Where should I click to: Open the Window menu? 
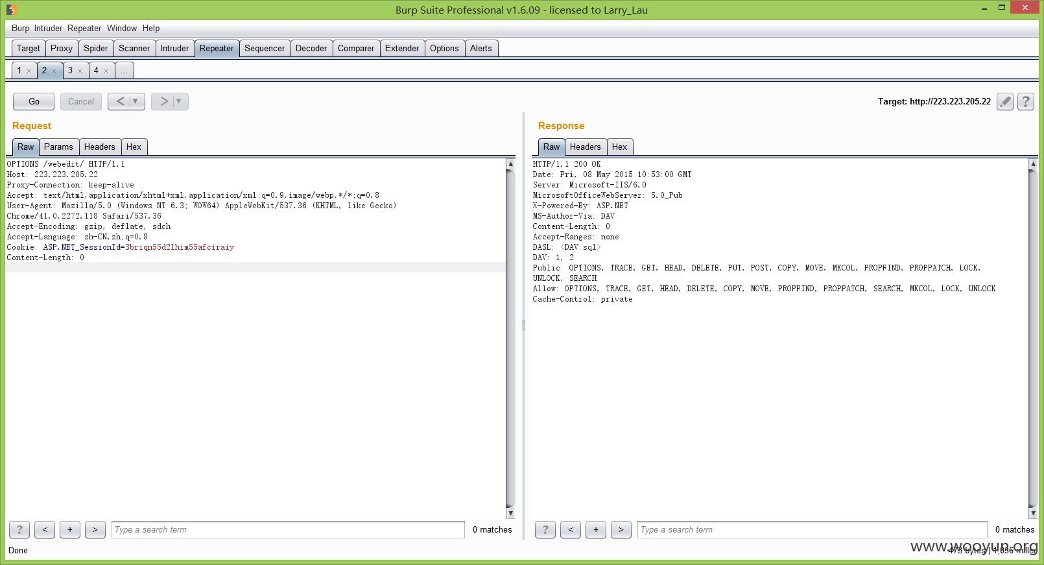[122, 28]
